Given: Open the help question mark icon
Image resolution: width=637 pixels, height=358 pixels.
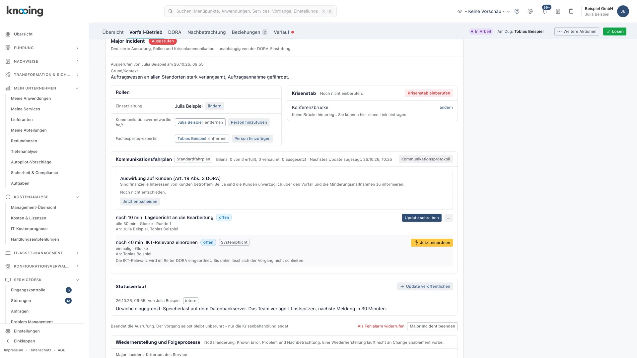Looking at the screenshot, I should (517, 11).
